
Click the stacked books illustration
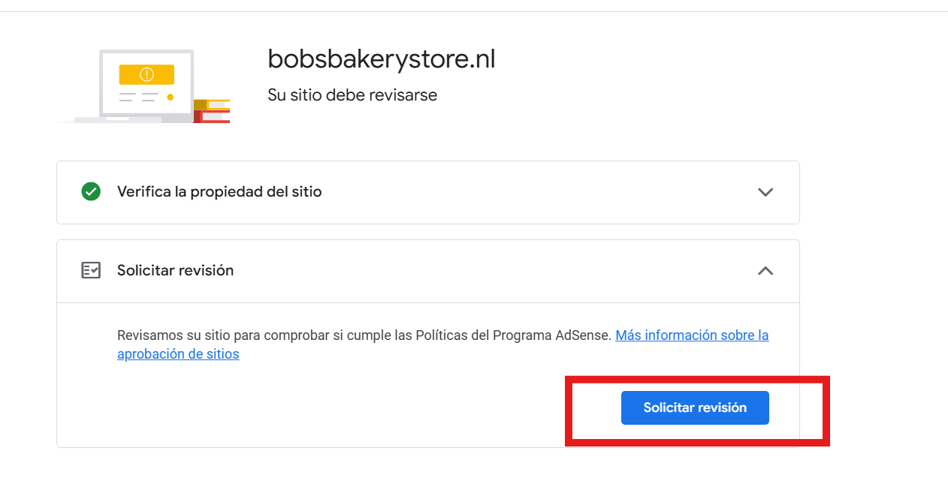[211, 111]
